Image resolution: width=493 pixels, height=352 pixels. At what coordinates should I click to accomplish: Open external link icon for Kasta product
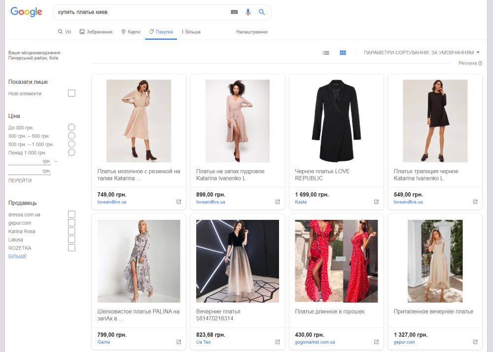point(376,202)
